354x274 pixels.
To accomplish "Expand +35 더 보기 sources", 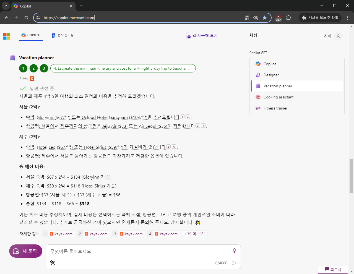I will (195, 234).
